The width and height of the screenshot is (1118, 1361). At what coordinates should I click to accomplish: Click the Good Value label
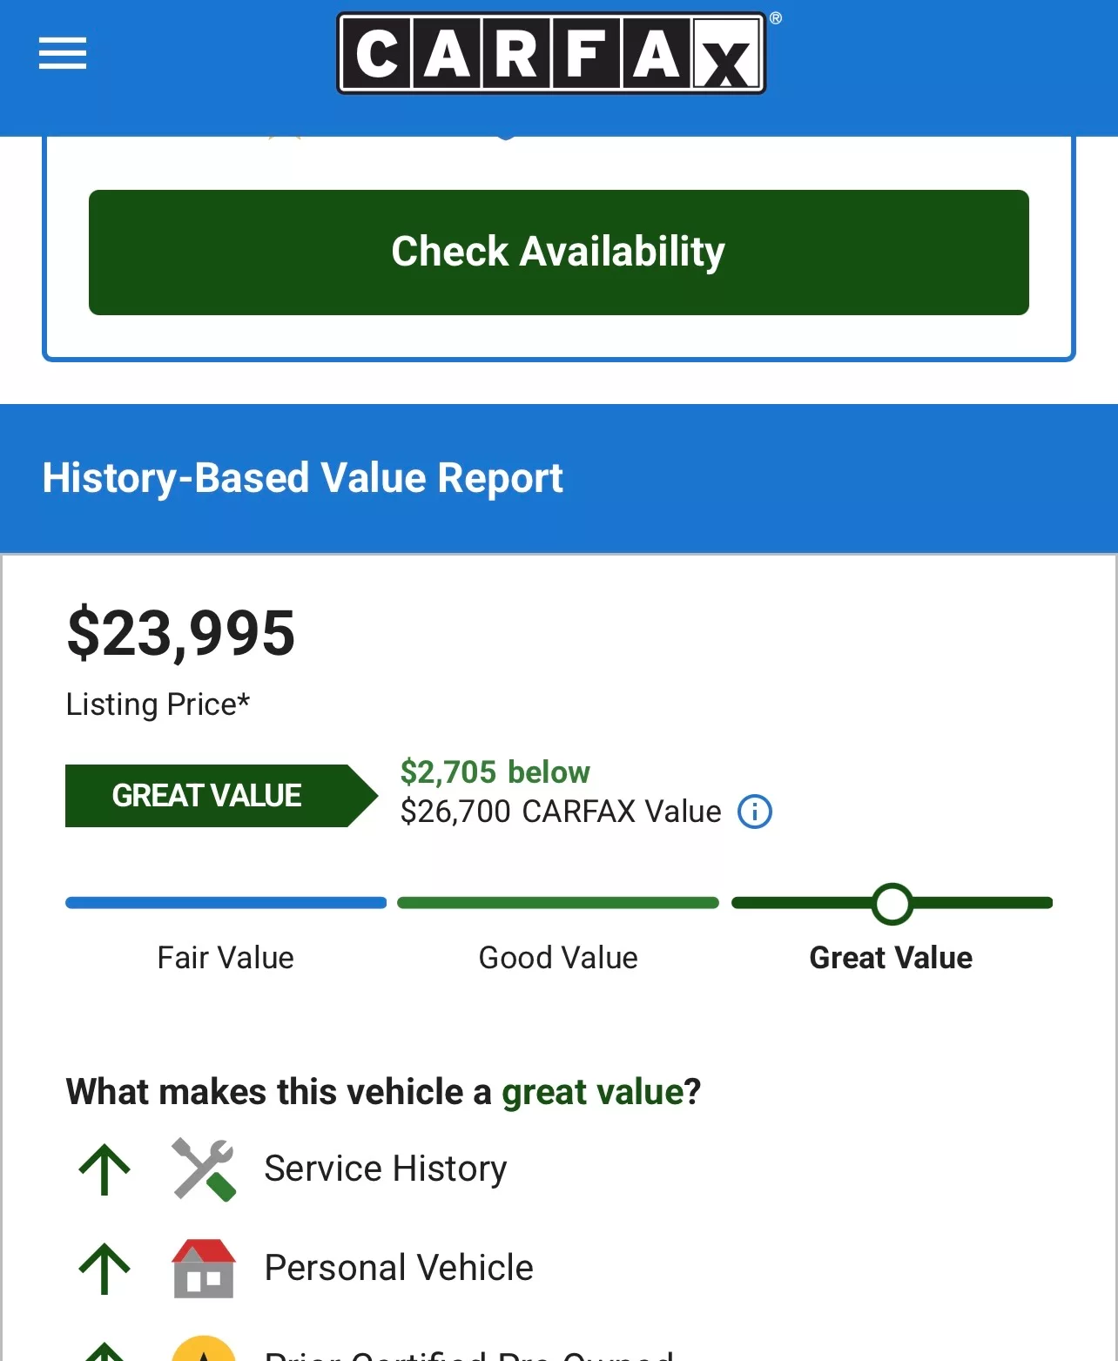(x=558, y=958)
